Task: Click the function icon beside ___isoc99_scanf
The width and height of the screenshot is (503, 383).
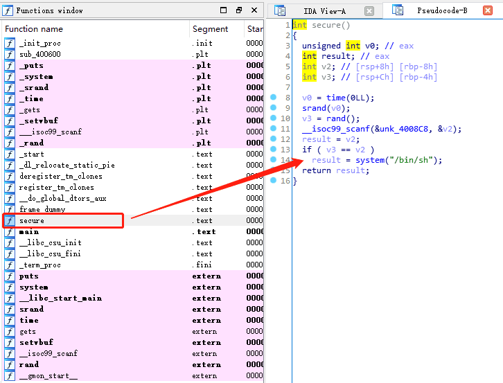Action: point(10,132)
